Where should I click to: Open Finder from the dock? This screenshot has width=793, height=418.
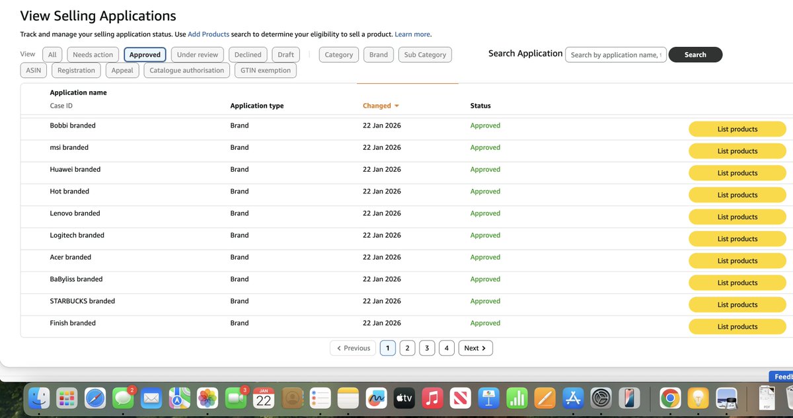click(39, 398)
